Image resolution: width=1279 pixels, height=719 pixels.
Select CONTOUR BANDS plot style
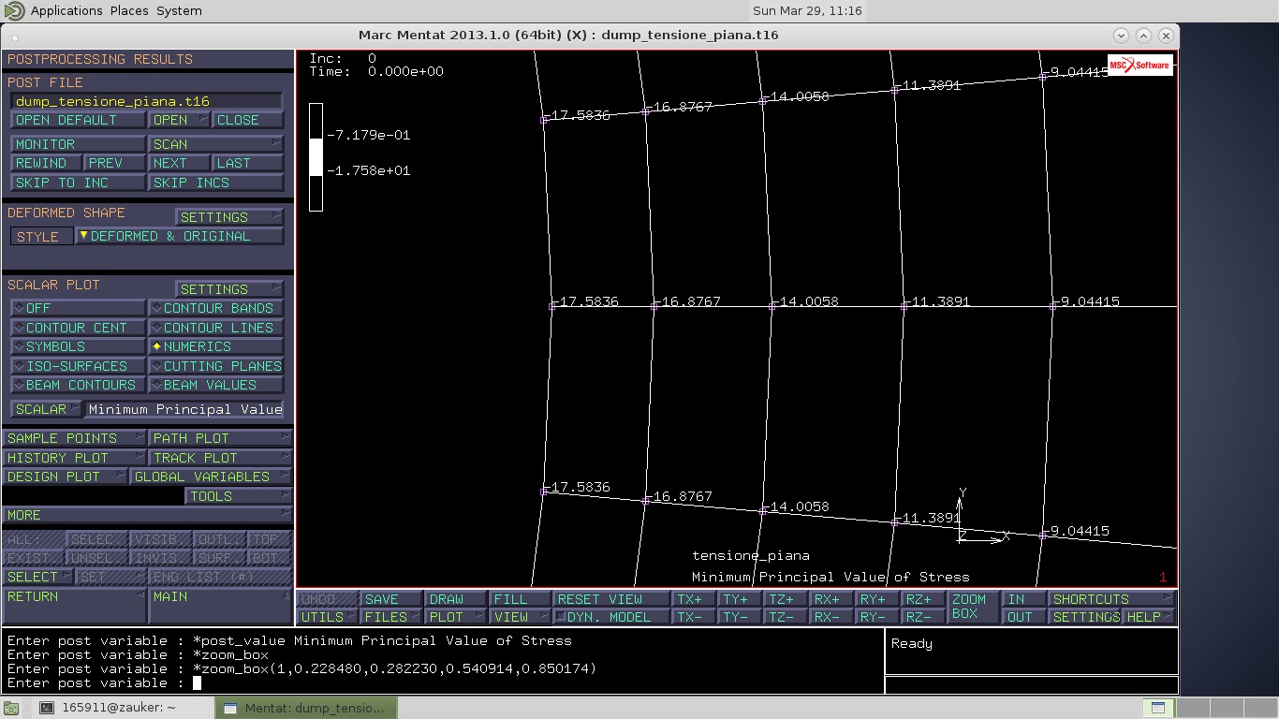point(215,308)
